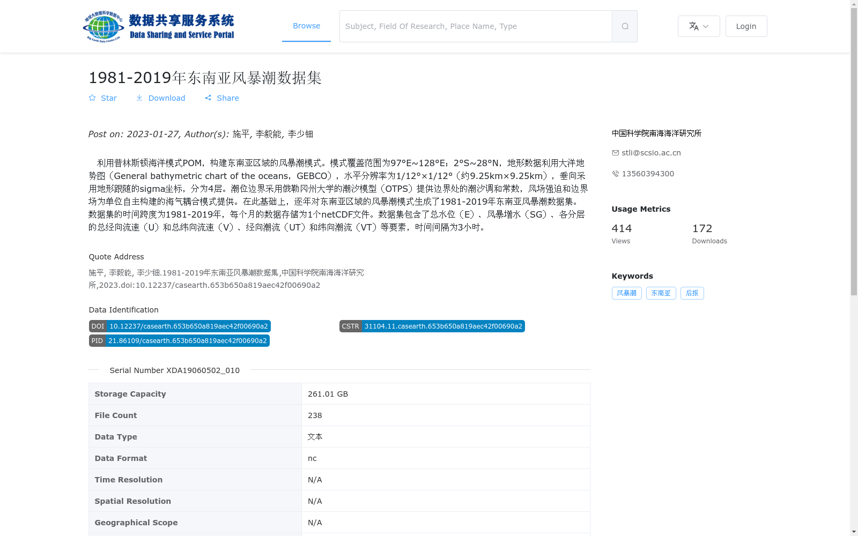
Task: Click the Keywords heading
Action: (x=632, y=276)
